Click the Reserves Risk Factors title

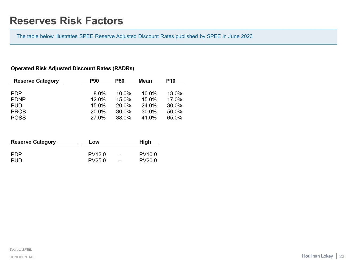point(66,21)
